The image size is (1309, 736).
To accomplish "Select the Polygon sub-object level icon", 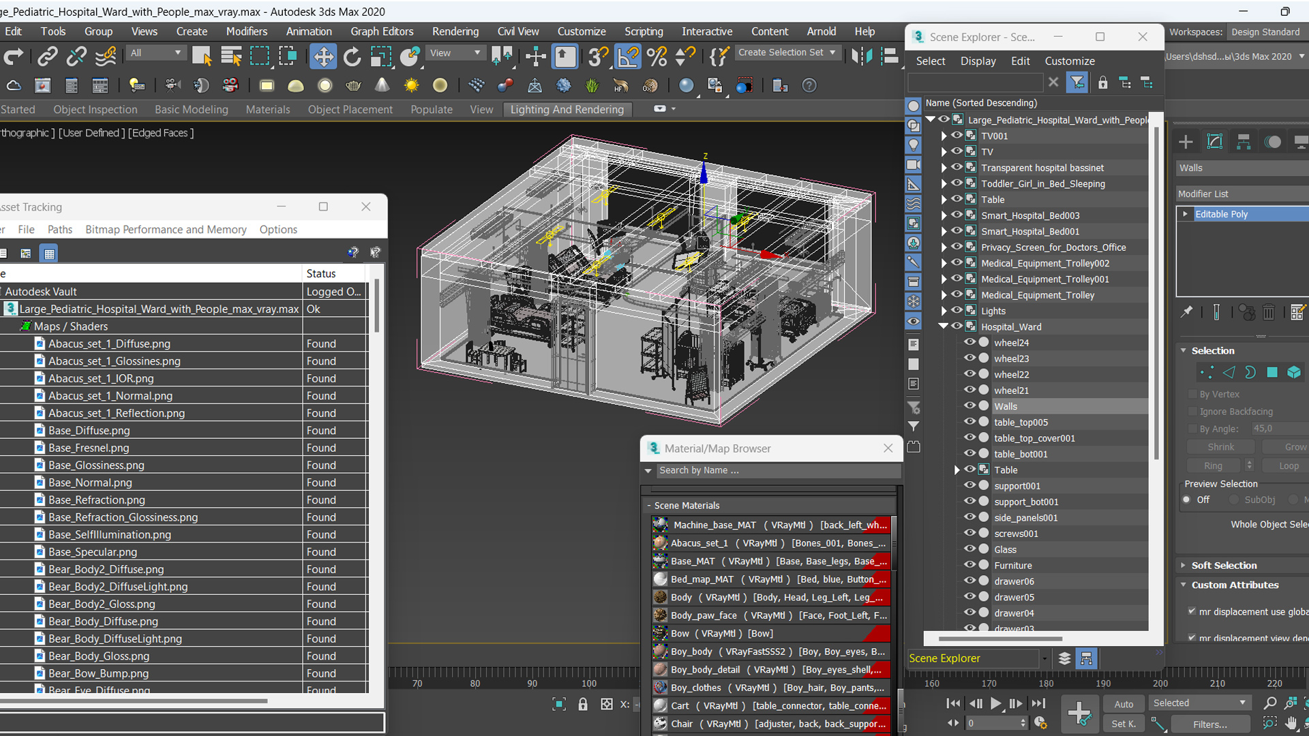I will (x=1272, y=372).
